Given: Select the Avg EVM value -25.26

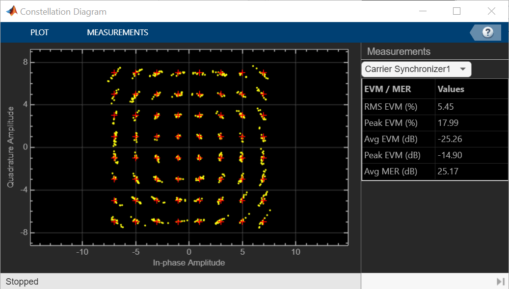Looking at the screenshot, I should (x=450, y=139).
